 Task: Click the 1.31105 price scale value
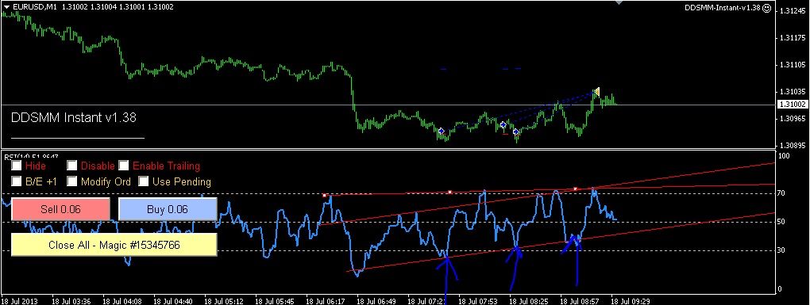tap(793, 65)
